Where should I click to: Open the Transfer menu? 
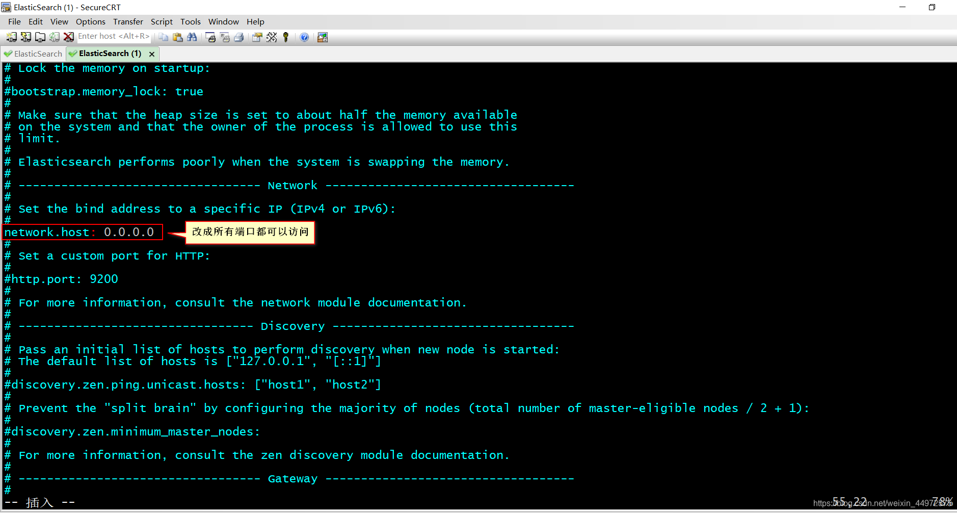128,21
